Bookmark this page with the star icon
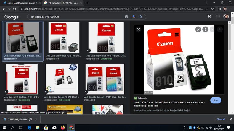Viewport: 234px width, 131px height. [x=212, y=9]
